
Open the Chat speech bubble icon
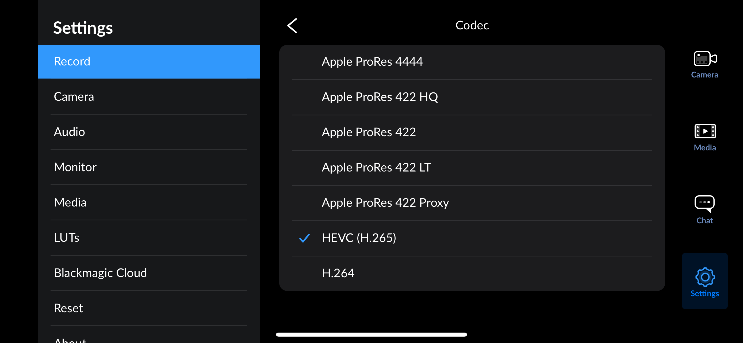(704, 204)
